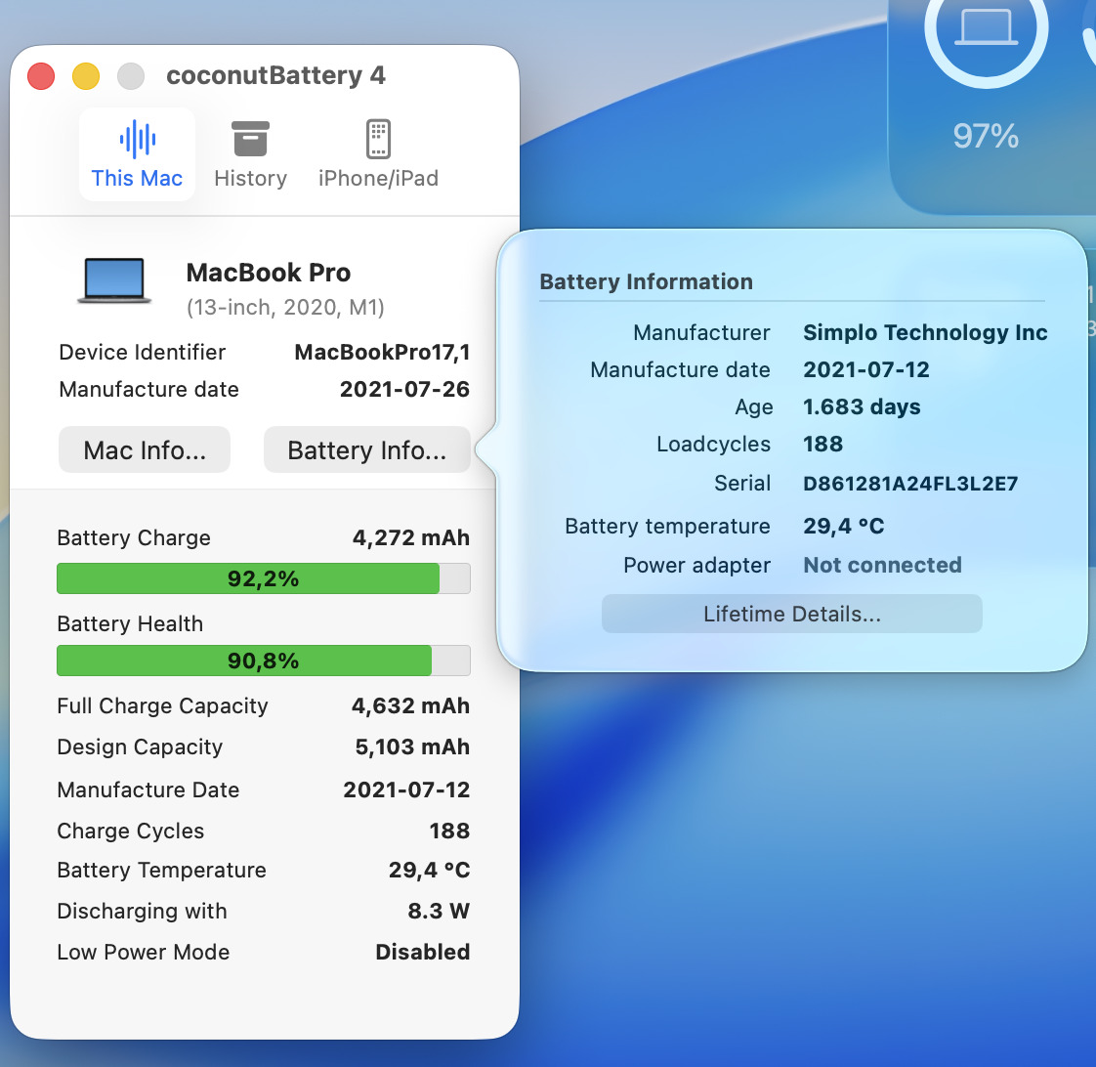The image size is (1096, 1067).
Task: Open the History tab
Action: 250,154
